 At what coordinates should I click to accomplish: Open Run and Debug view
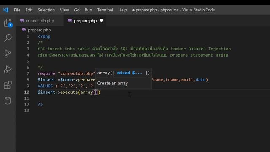click(8, 69)
